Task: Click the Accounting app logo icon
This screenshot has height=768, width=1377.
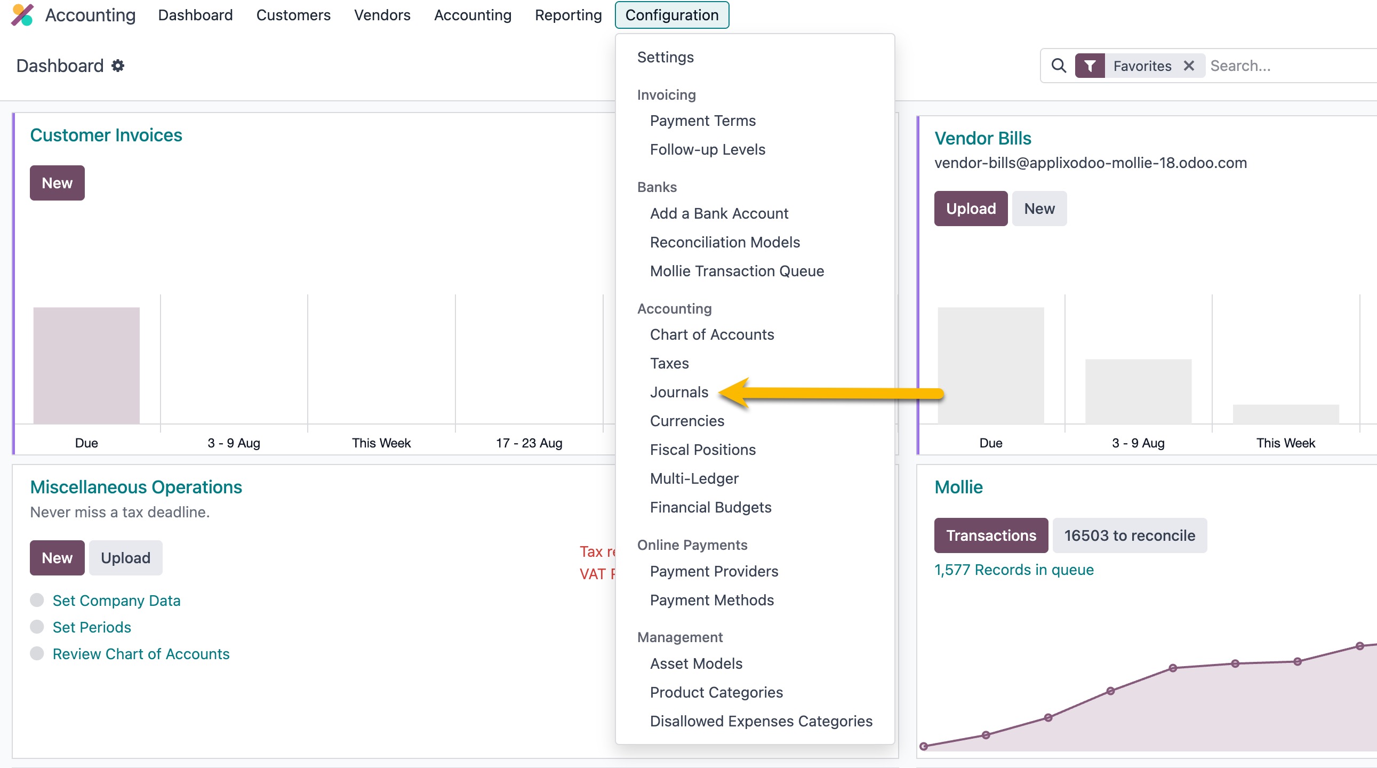Action: (22, 15)
